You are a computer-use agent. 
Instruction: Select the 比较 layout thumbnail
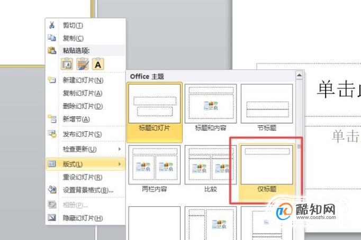(x=211, y=164)
